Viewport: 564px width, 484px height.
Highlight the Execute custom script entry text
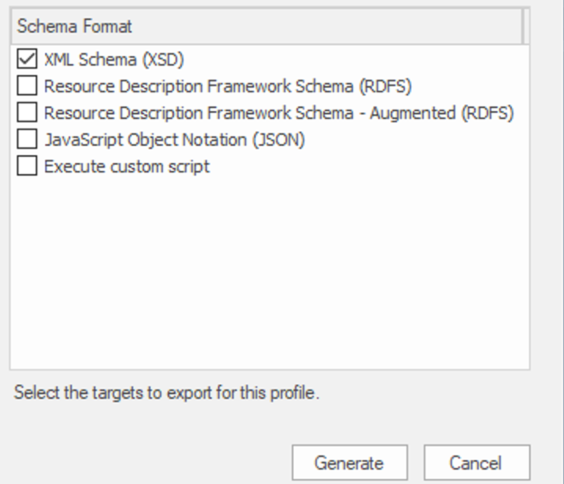coord(127,167)
